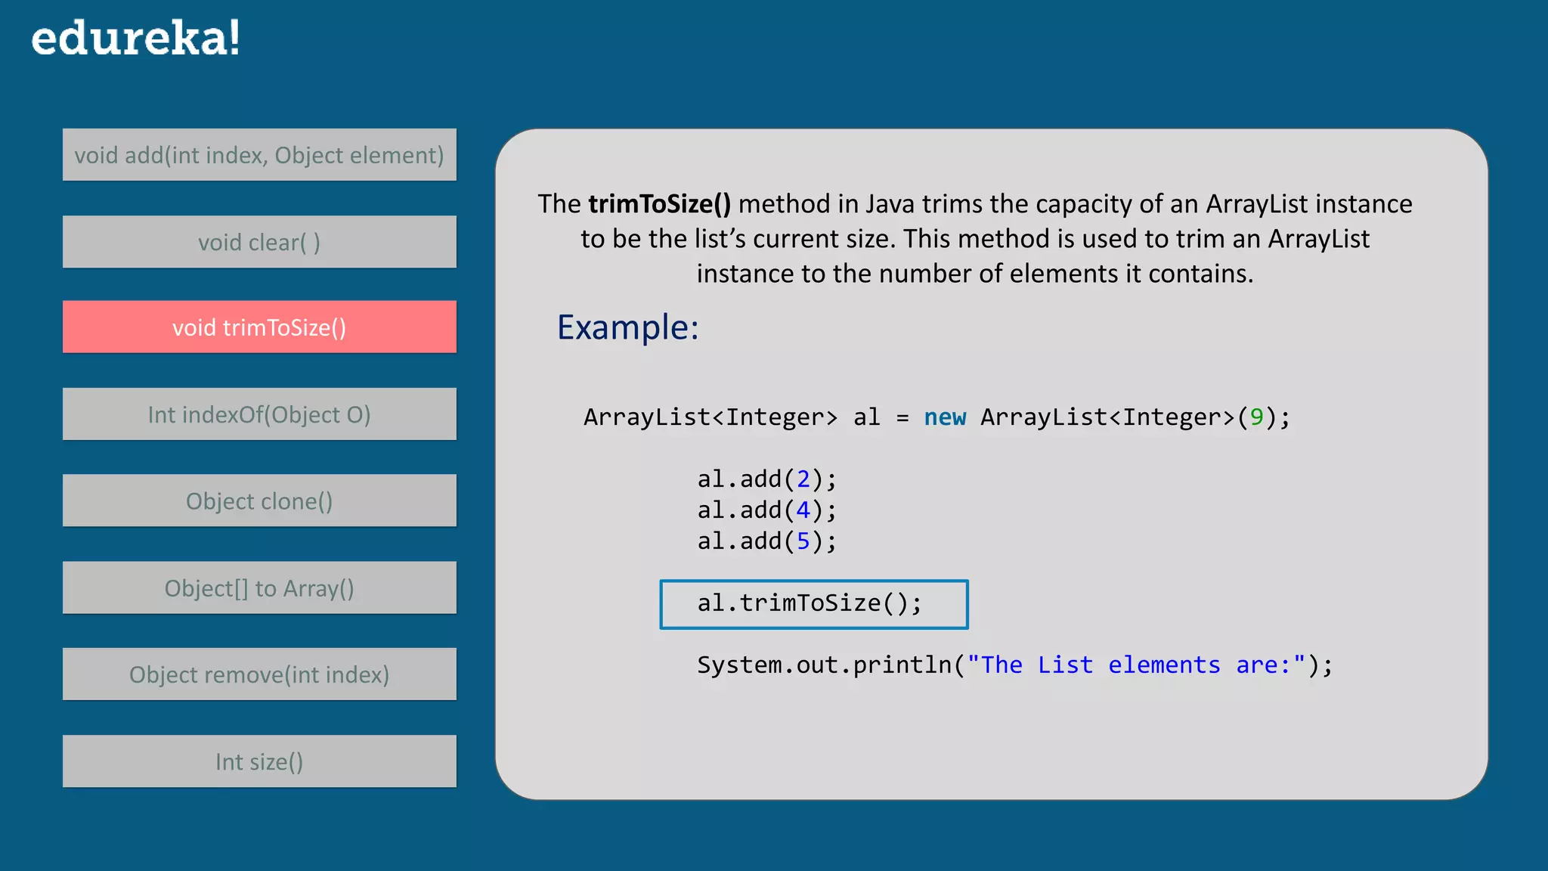Click the System.out.println code line
Viewport: 1548px width, 871px height.
[x=1015, y=665]
